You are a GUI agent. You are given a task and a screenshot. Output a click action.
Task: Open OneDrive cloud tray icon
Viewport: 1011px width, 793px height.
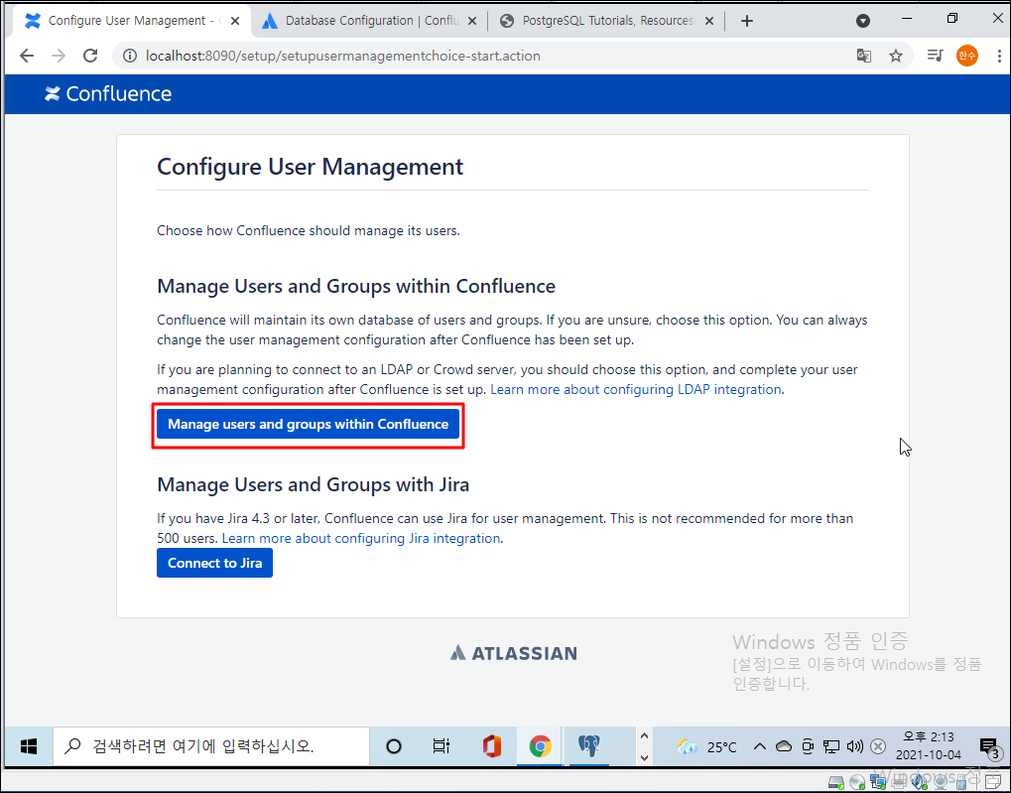point(784,746)
